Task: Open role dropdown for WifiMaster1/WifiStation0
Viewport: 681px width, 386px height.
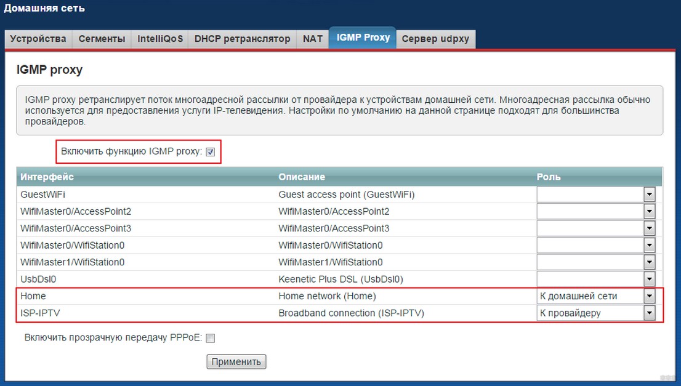Action: (x=595, y=262)
